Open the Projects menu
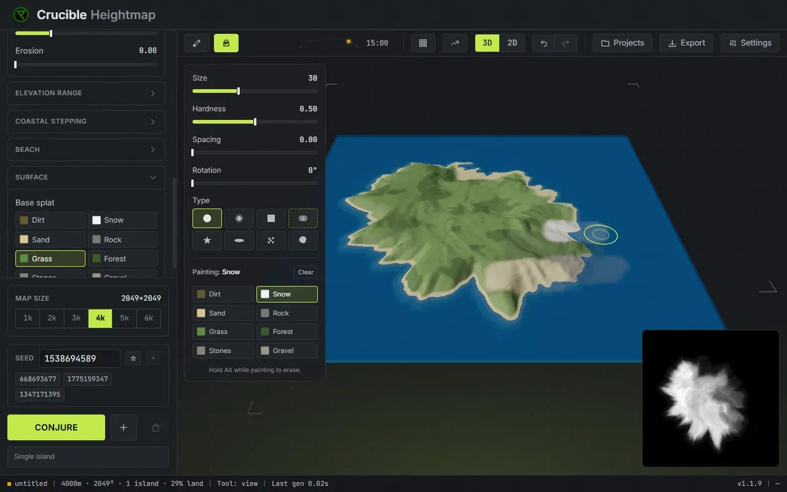Viewport: 787px width, 492px height. tap(622, 43)
